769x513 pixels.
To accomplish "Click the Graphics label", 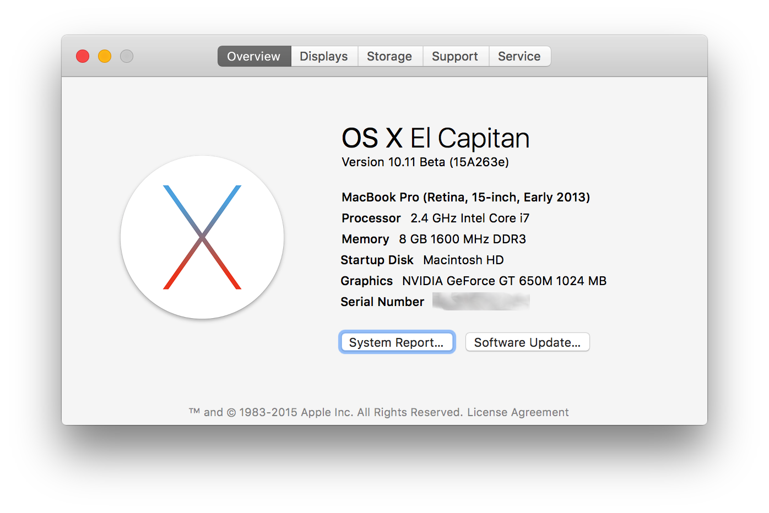I will tap(366, 281).
